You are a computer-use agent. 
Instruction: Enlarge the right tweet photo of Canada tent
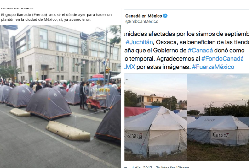tap(218, 117)
